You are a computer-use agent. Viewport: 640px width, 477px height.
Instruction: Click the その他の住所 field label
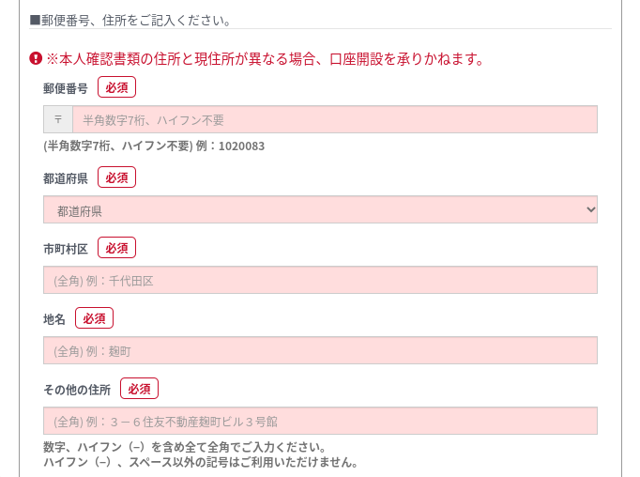point(77,390)
